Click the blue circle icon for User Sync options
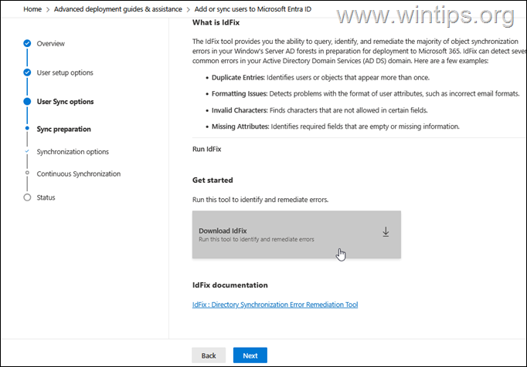Viewport: 527px width, 367px height. tap(27, 102)
